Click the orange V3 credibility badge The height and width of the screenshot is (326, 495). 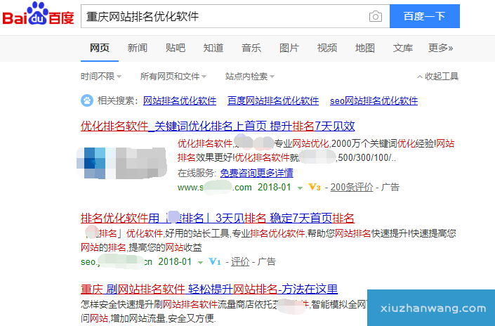point(315,188)
